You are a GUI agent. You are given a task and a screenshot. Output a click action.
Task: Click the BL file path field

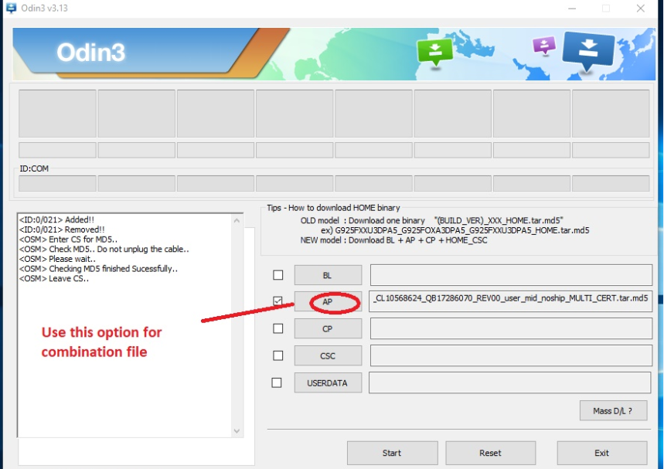pos(511,275)
